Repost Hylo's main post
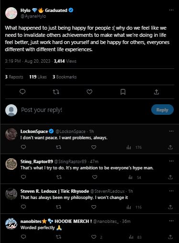The image size is (179, 243). (x=56, y=92)
